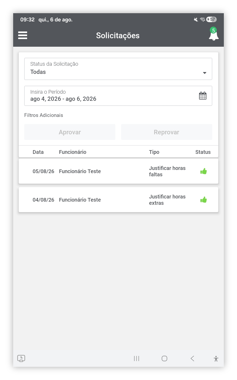Sort by the Status column header

pos(203,152)
